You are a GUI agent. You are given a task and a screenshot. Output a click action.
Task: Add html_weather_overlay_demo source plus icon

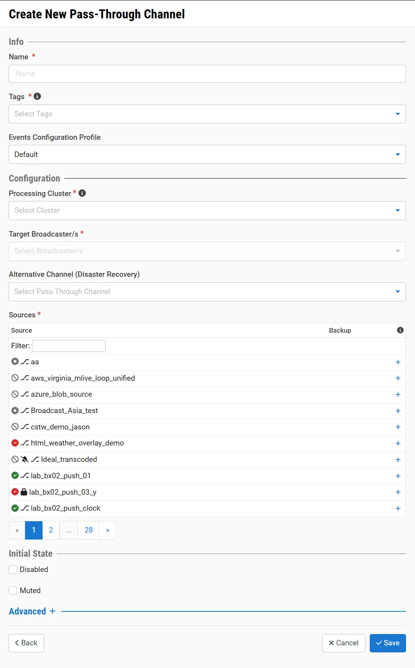(398, 443)
